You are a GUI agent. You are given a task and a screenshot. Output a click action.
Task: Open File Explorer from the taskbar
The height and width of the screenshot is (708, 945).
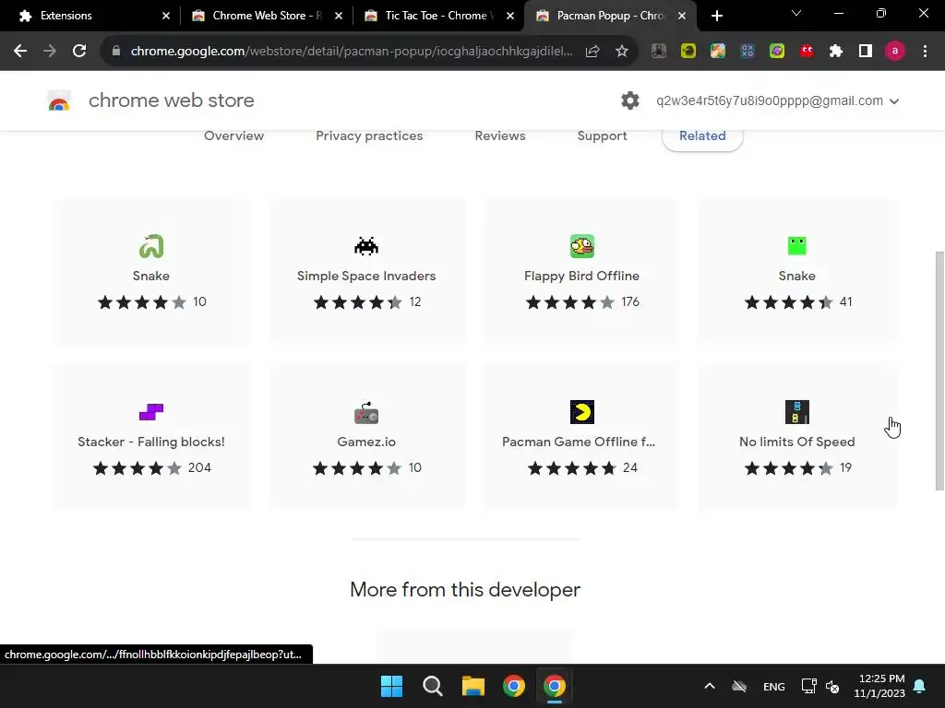click(x=473, y=686)
